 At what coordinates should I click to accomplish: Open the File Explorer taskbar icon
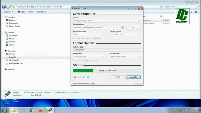[14, 110]
